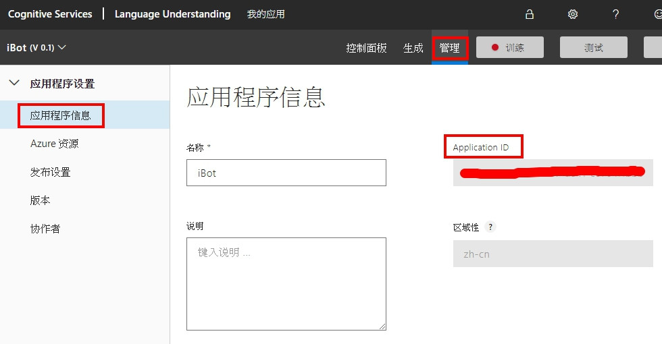The width and height of the screenshot is (662, 344).
Task: Select 应用程序信息 in sidebar
Action: [x=61, y=115]
